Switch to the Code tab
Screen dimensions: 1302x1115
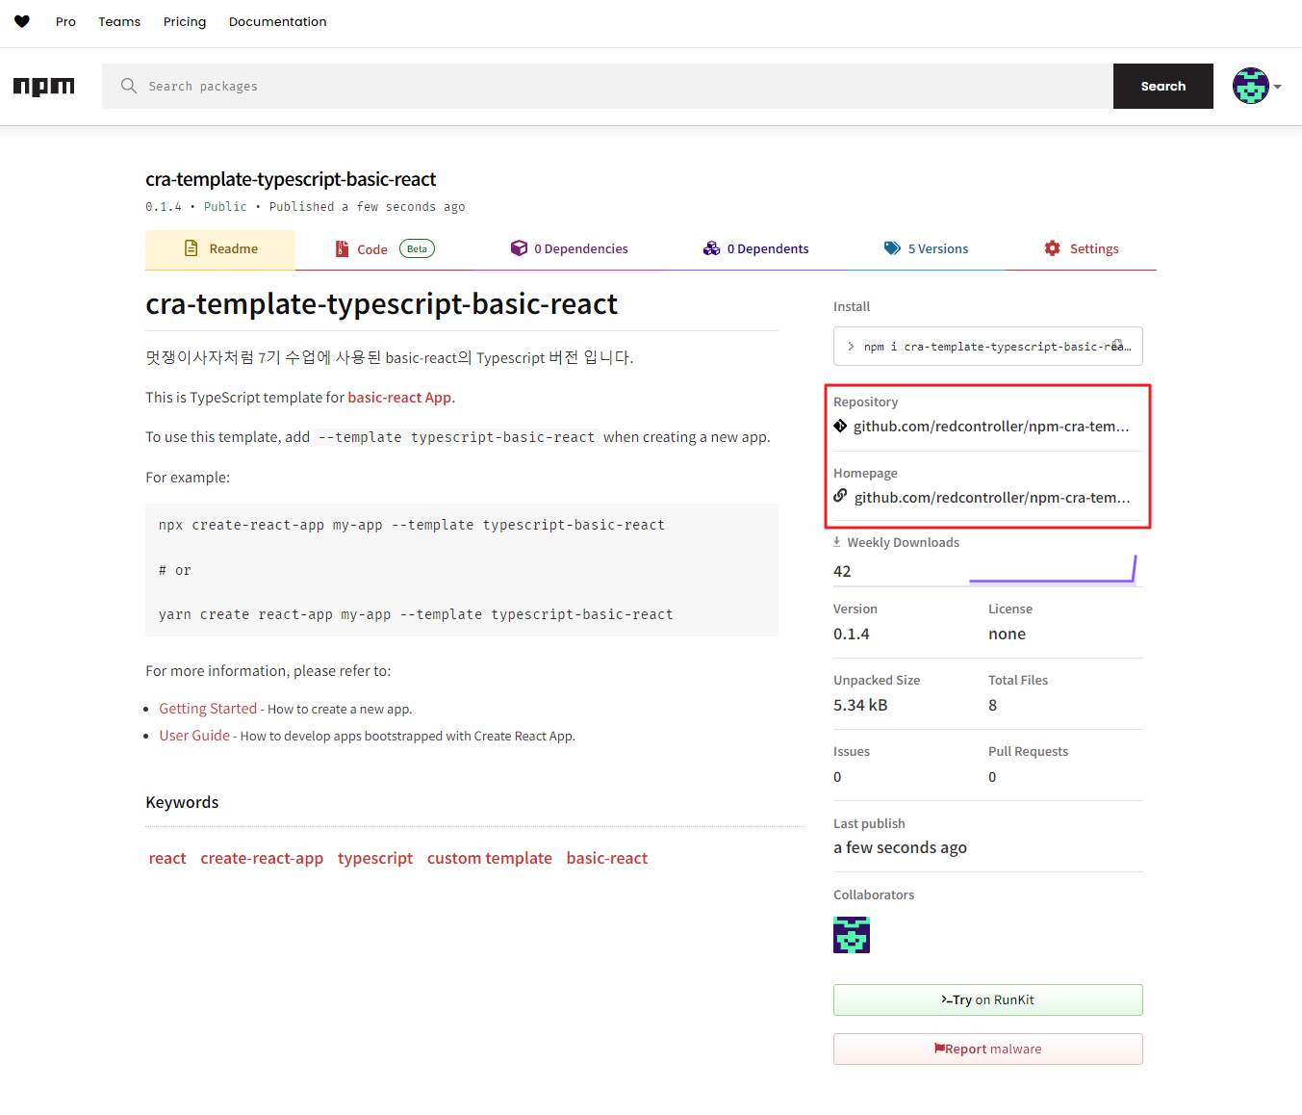[x=385, y=249]
